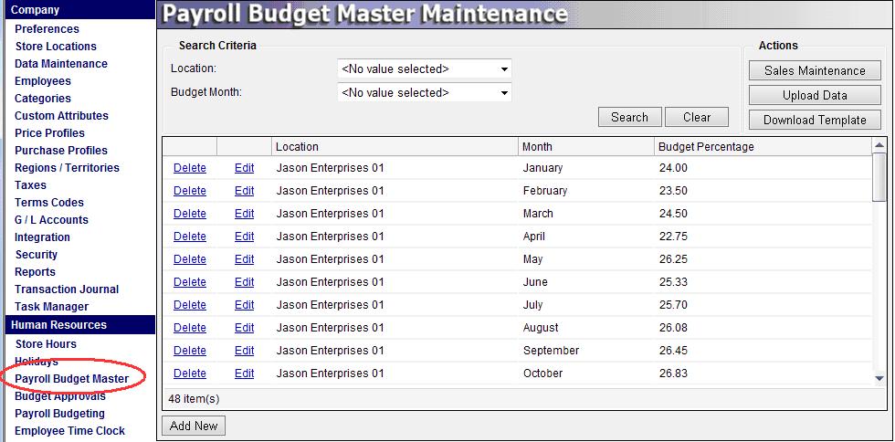Open Sales Maintenance action
Viewport: 895px width, 442px height.
click(815, 71)
